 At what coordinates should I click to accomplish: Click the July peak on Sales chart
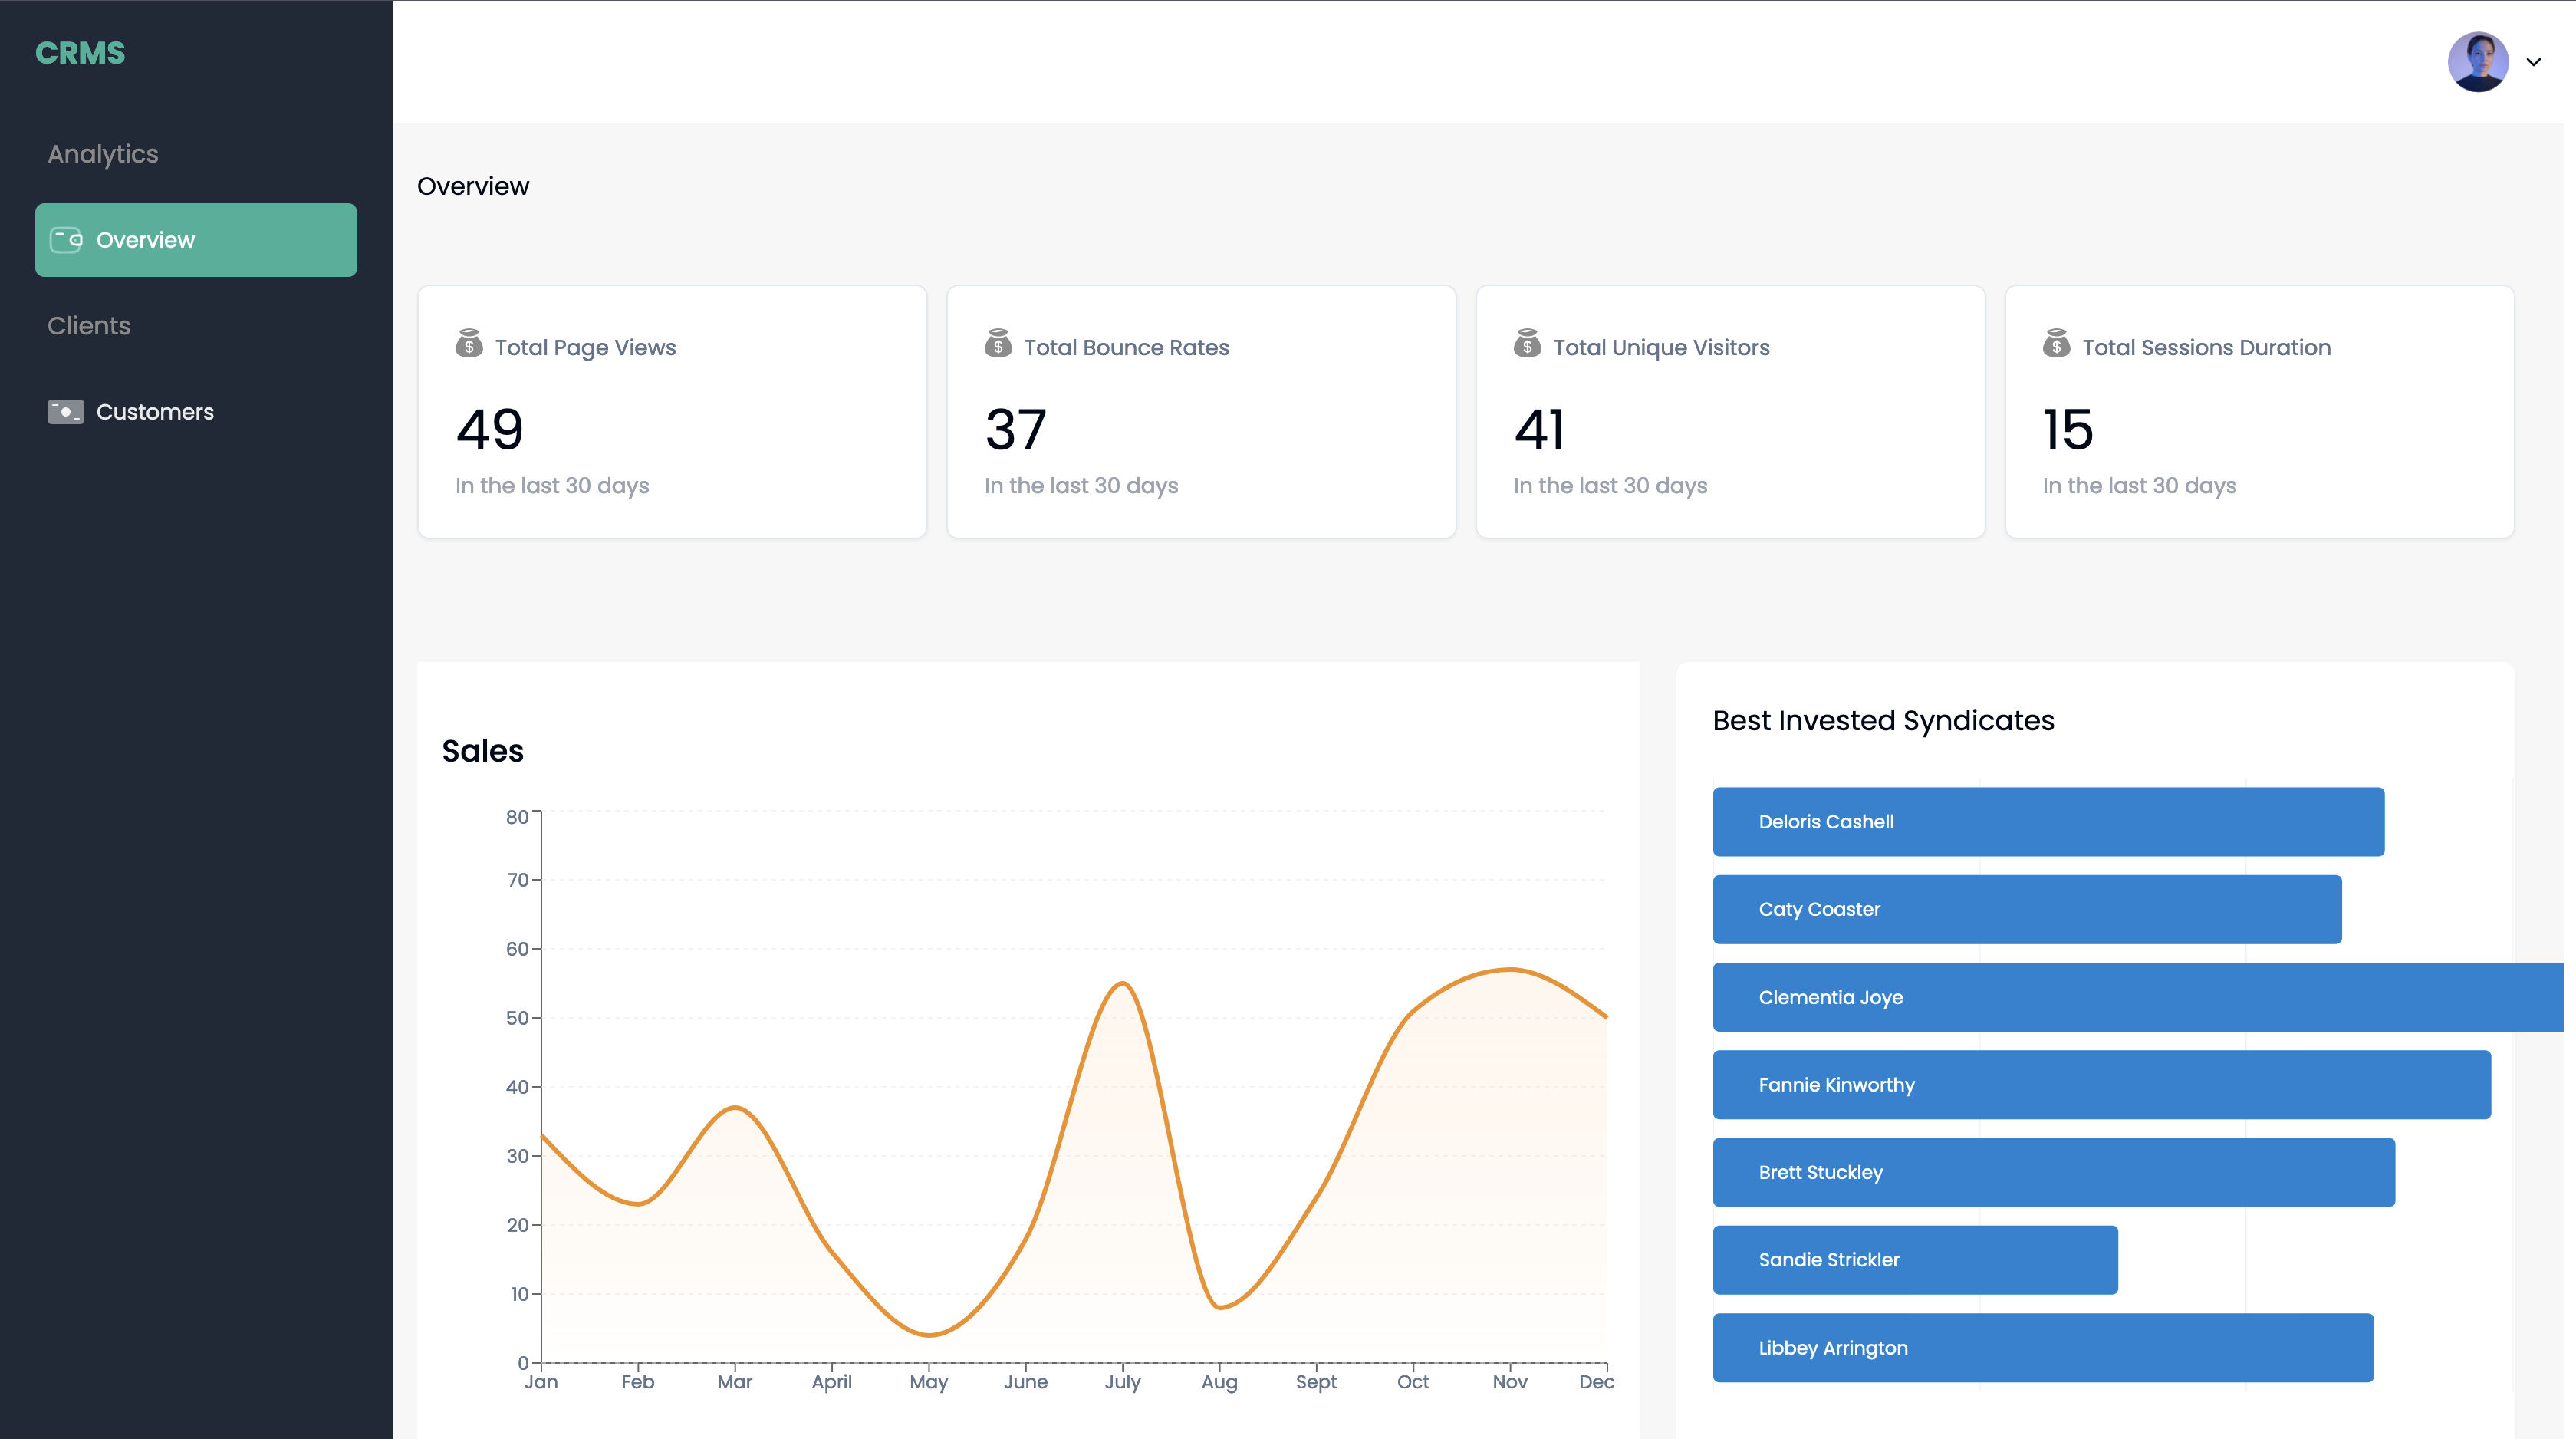pos(1123,984)
